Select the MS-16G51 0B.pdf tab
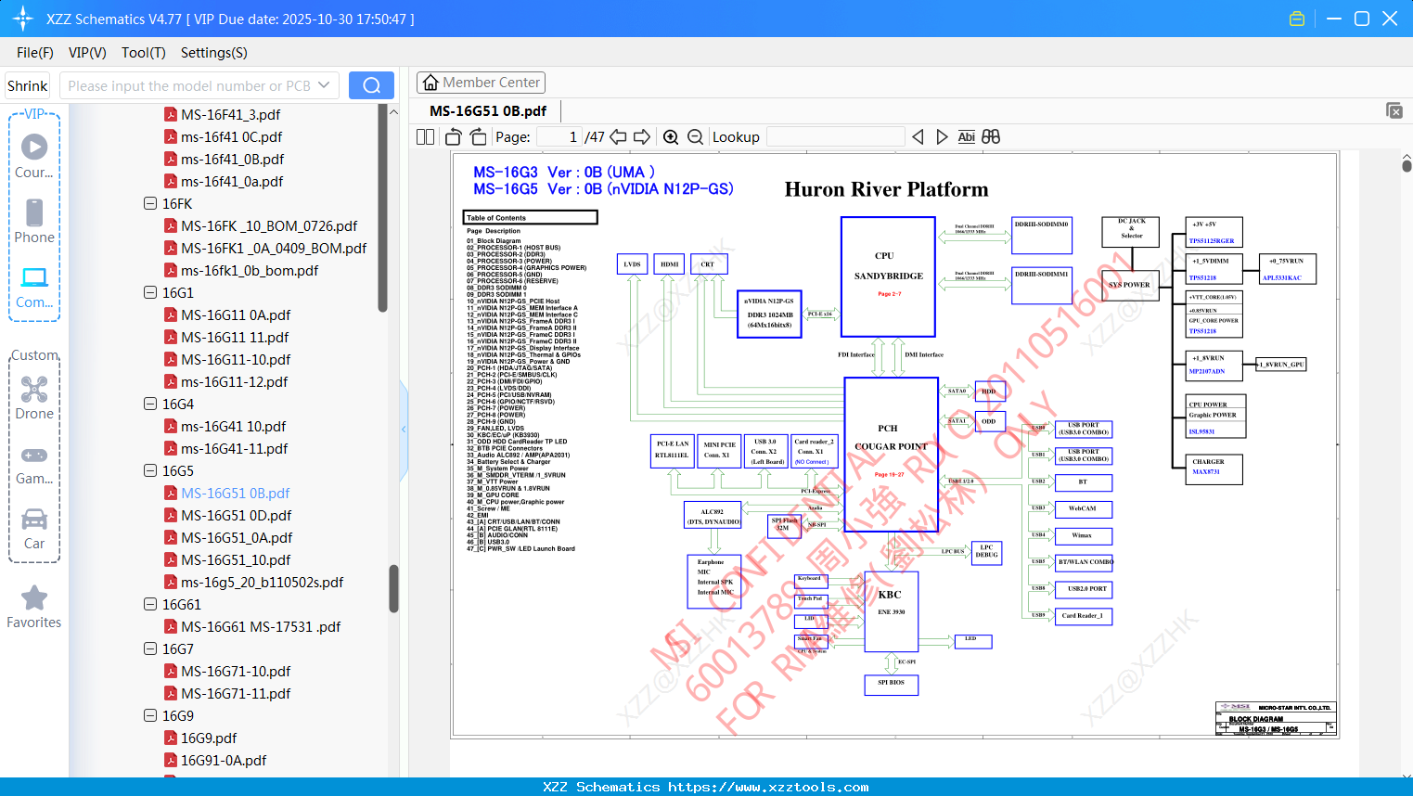 pyautogui.click(x=488, y=110)
